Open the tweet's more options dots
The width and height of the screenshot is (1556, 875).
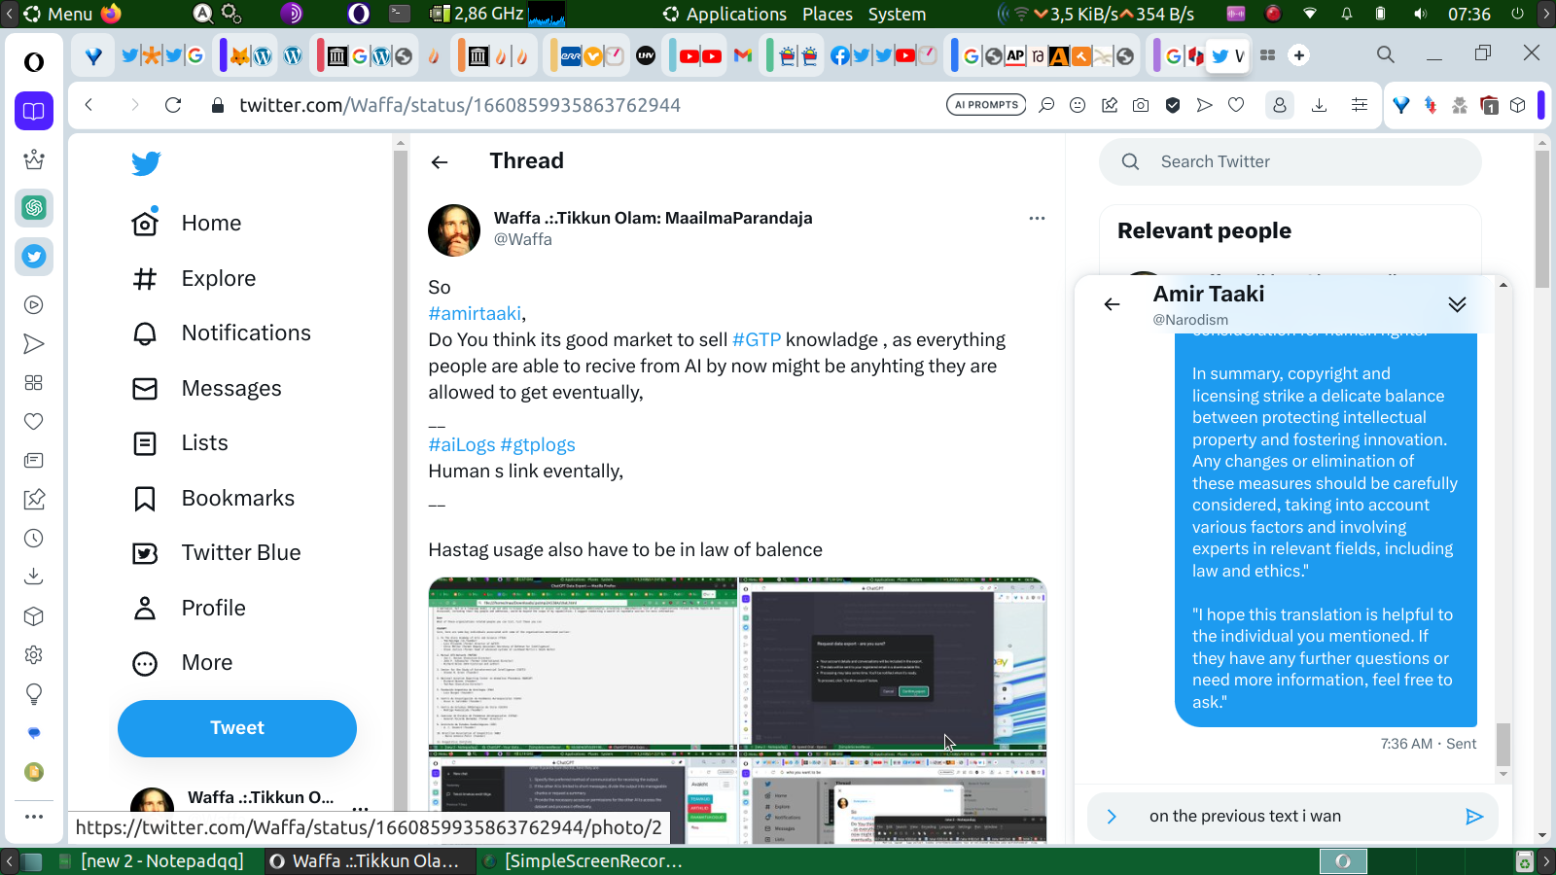coord(1037,218)
